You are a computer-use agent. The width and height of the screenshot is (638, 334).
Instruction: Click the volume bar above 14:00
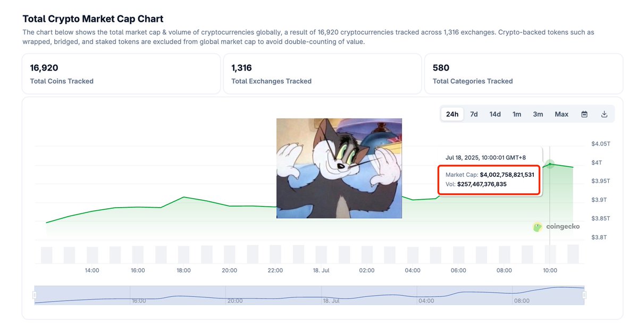92,255
